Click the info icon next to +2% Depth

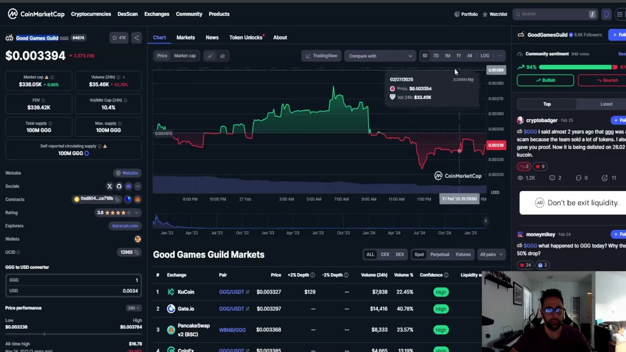pos(313,275)
